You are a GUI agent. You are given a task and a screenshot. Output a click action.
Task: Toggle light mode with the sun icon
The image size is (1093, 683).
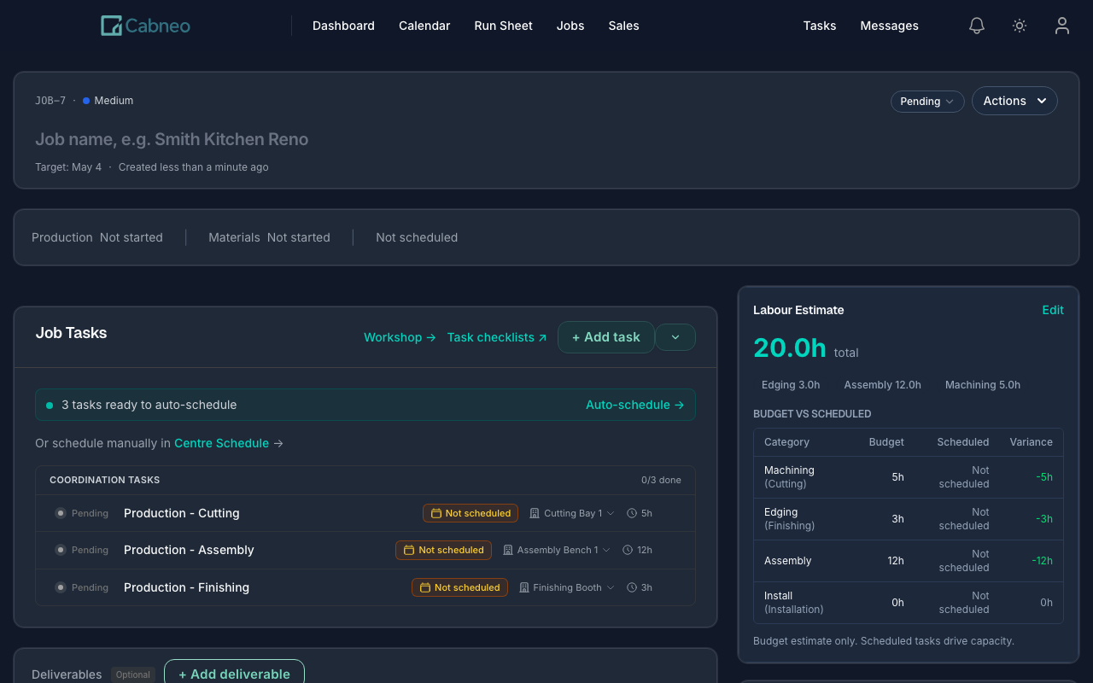pos(1019,26)
